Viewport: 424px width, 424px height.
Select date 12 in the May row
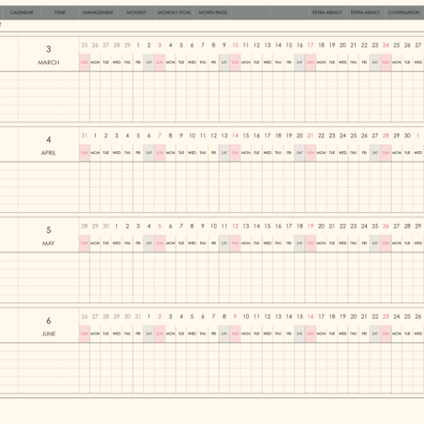[x=235, y=226]
